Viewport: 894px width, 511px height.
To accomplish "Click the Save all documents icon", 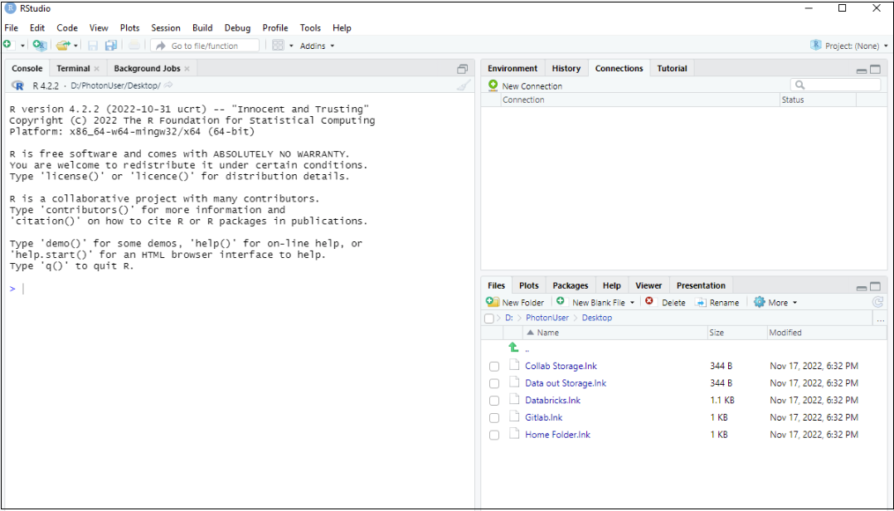I will tap(111, 46).
